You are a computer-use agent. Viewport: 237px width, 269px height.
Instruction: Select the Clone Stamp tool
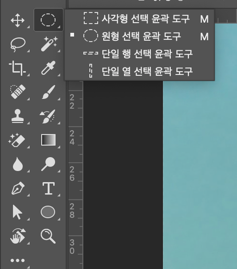click(18, 116)
